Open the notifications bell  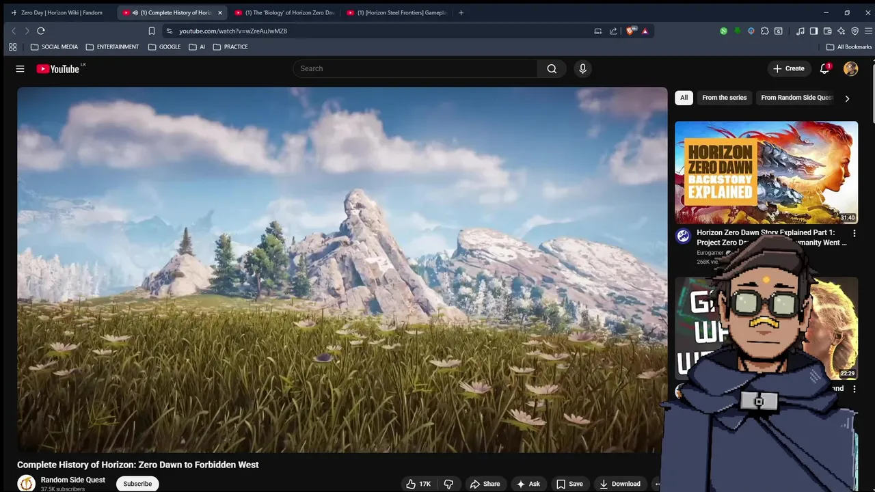[824, 68]
